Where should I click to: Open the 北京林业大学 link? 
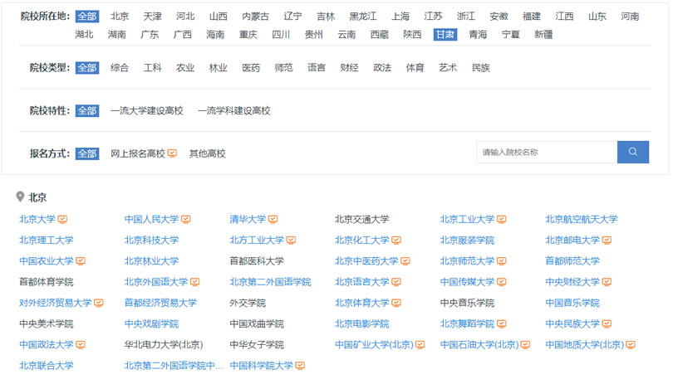coord(151,260)
